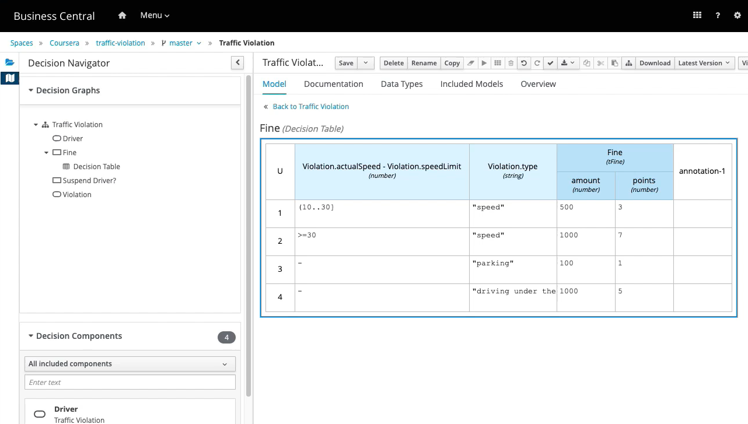
Task: Click the paste clipboard icon
Action: [614, 63]
